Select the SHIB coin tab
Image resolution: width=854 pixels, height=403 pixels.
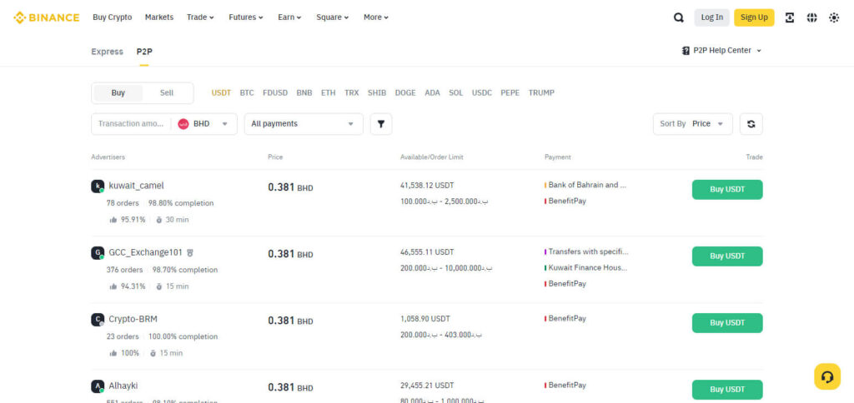point(377,93)
